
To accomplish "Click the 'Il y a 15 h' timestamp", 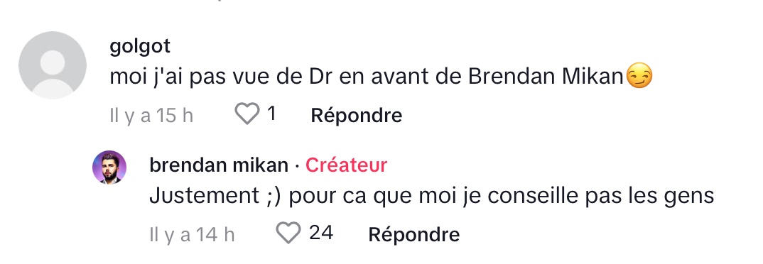I will [x=151, y=116].
